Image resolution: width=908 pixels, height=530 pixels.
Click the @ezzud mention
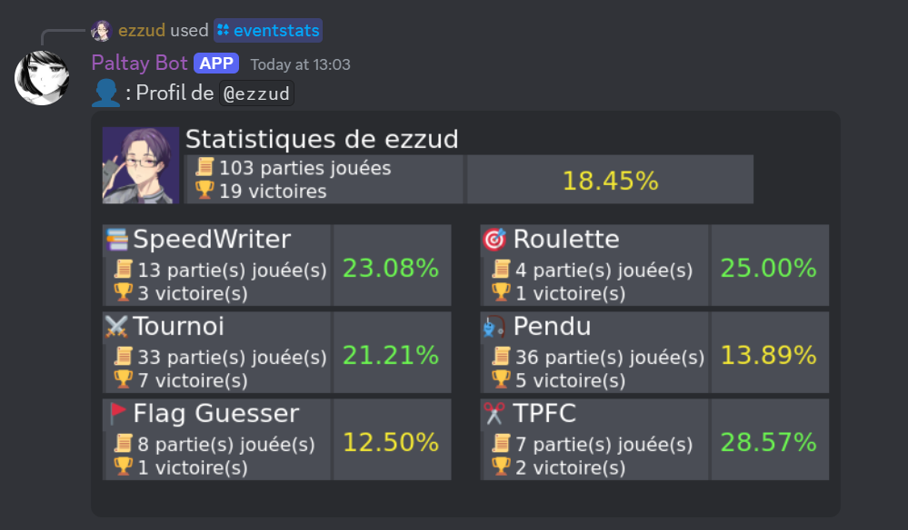(x=256, y=93)
